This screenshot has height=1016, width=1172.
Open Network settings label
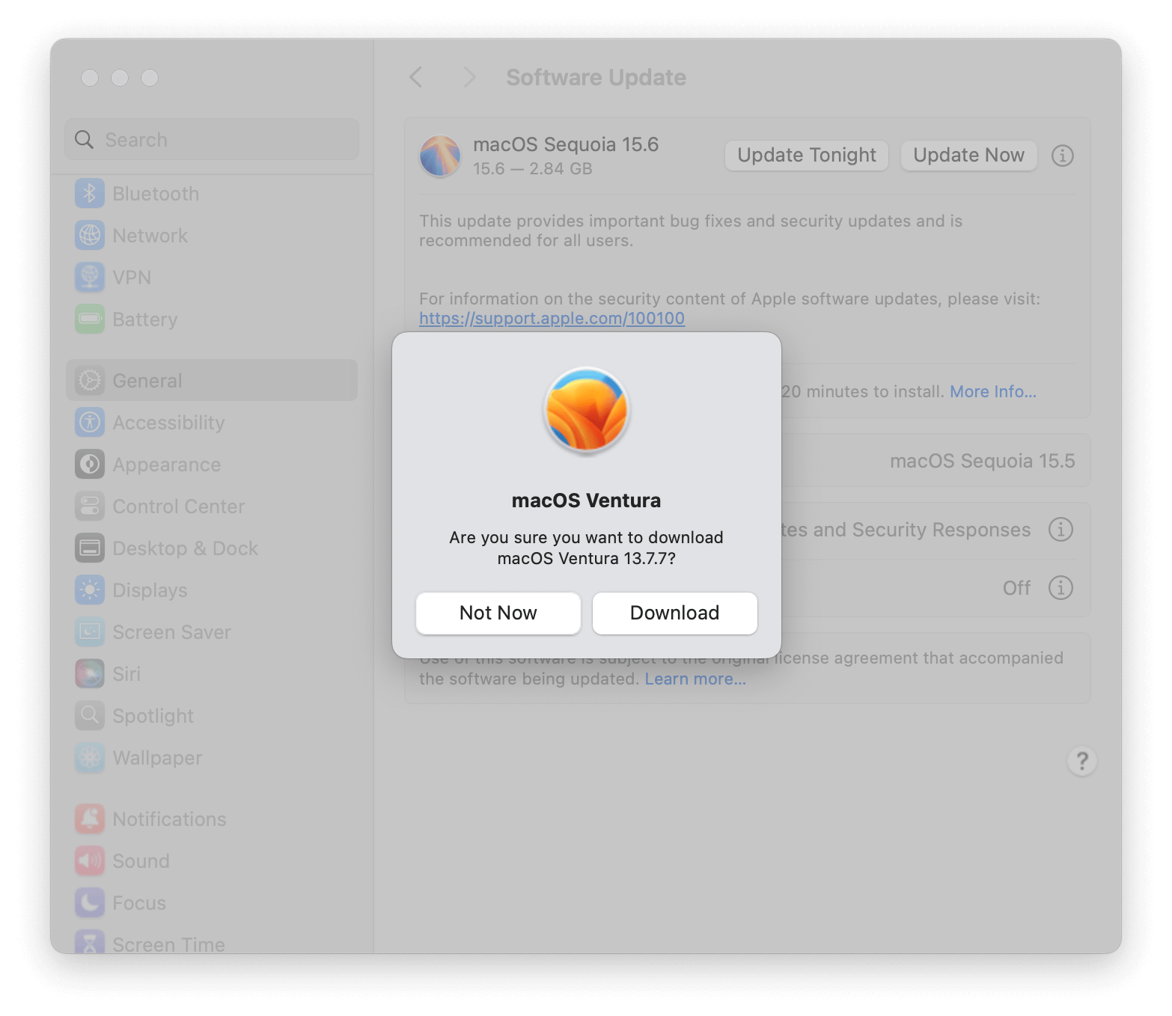[150, 236]
